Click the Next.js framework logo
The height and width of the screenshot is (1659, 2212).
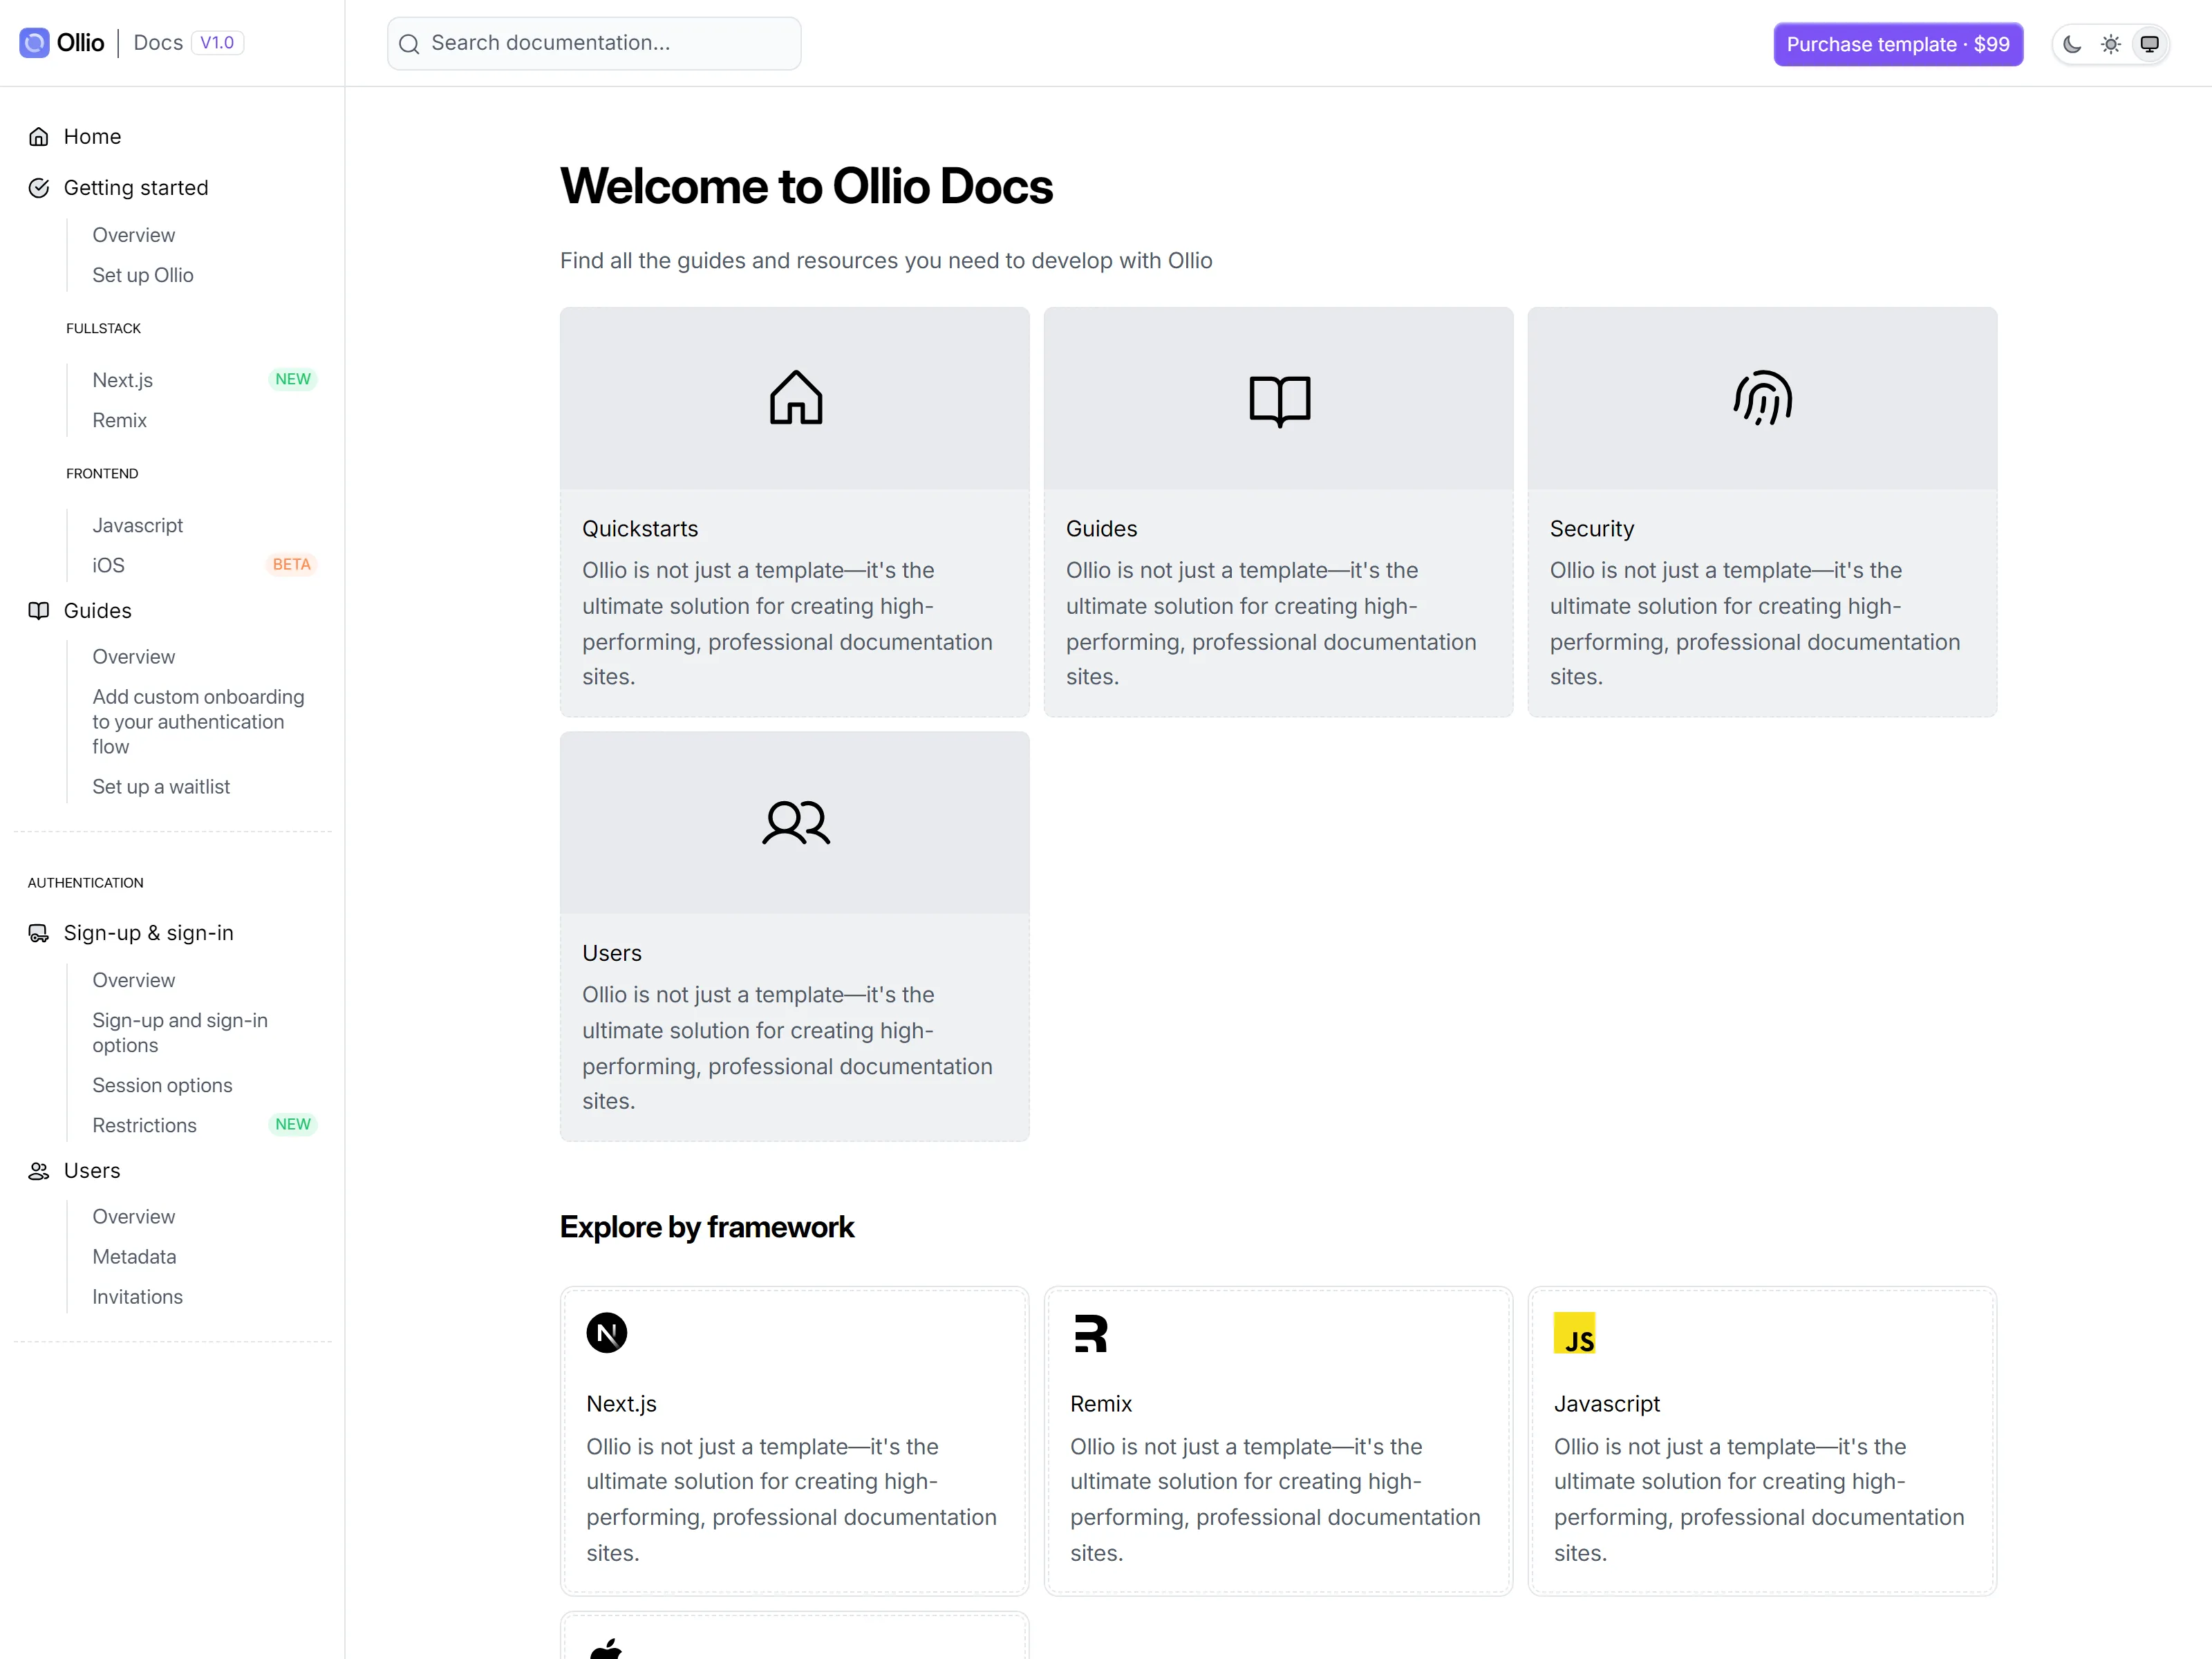point(606,1333)
